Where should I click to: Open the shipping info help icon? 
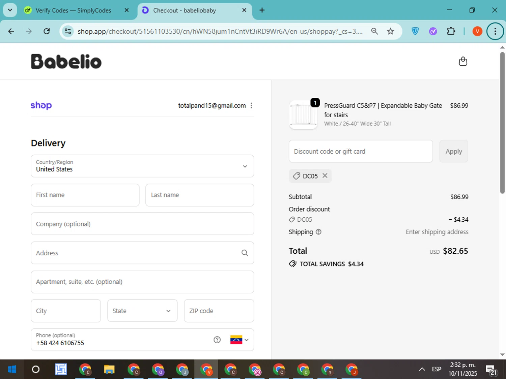318,232
